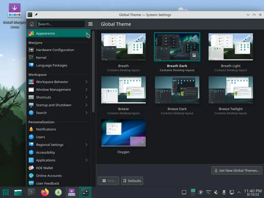The image size is (264, 198).
Task: Open Language Packages settings
Action: point(59,65)
